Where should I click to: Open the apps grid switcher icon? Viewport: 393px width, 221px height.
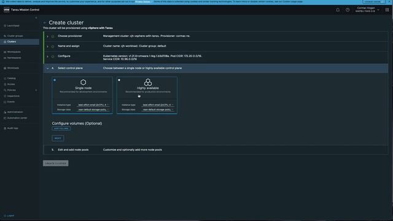click(387, 10)
